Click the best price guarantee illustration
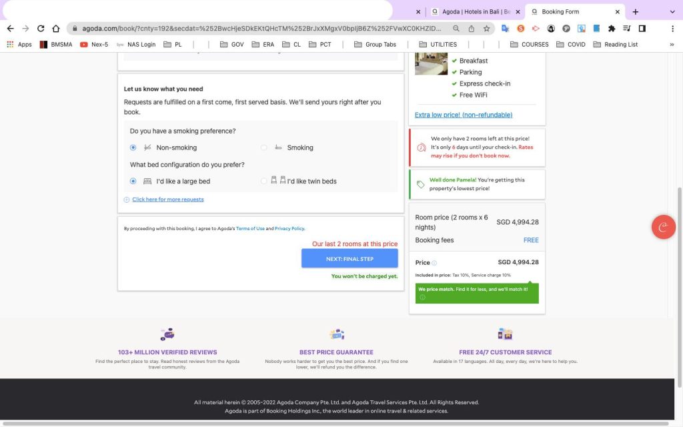Image resolution: width=683 pixels, height=427 pixels. (337, 334)
